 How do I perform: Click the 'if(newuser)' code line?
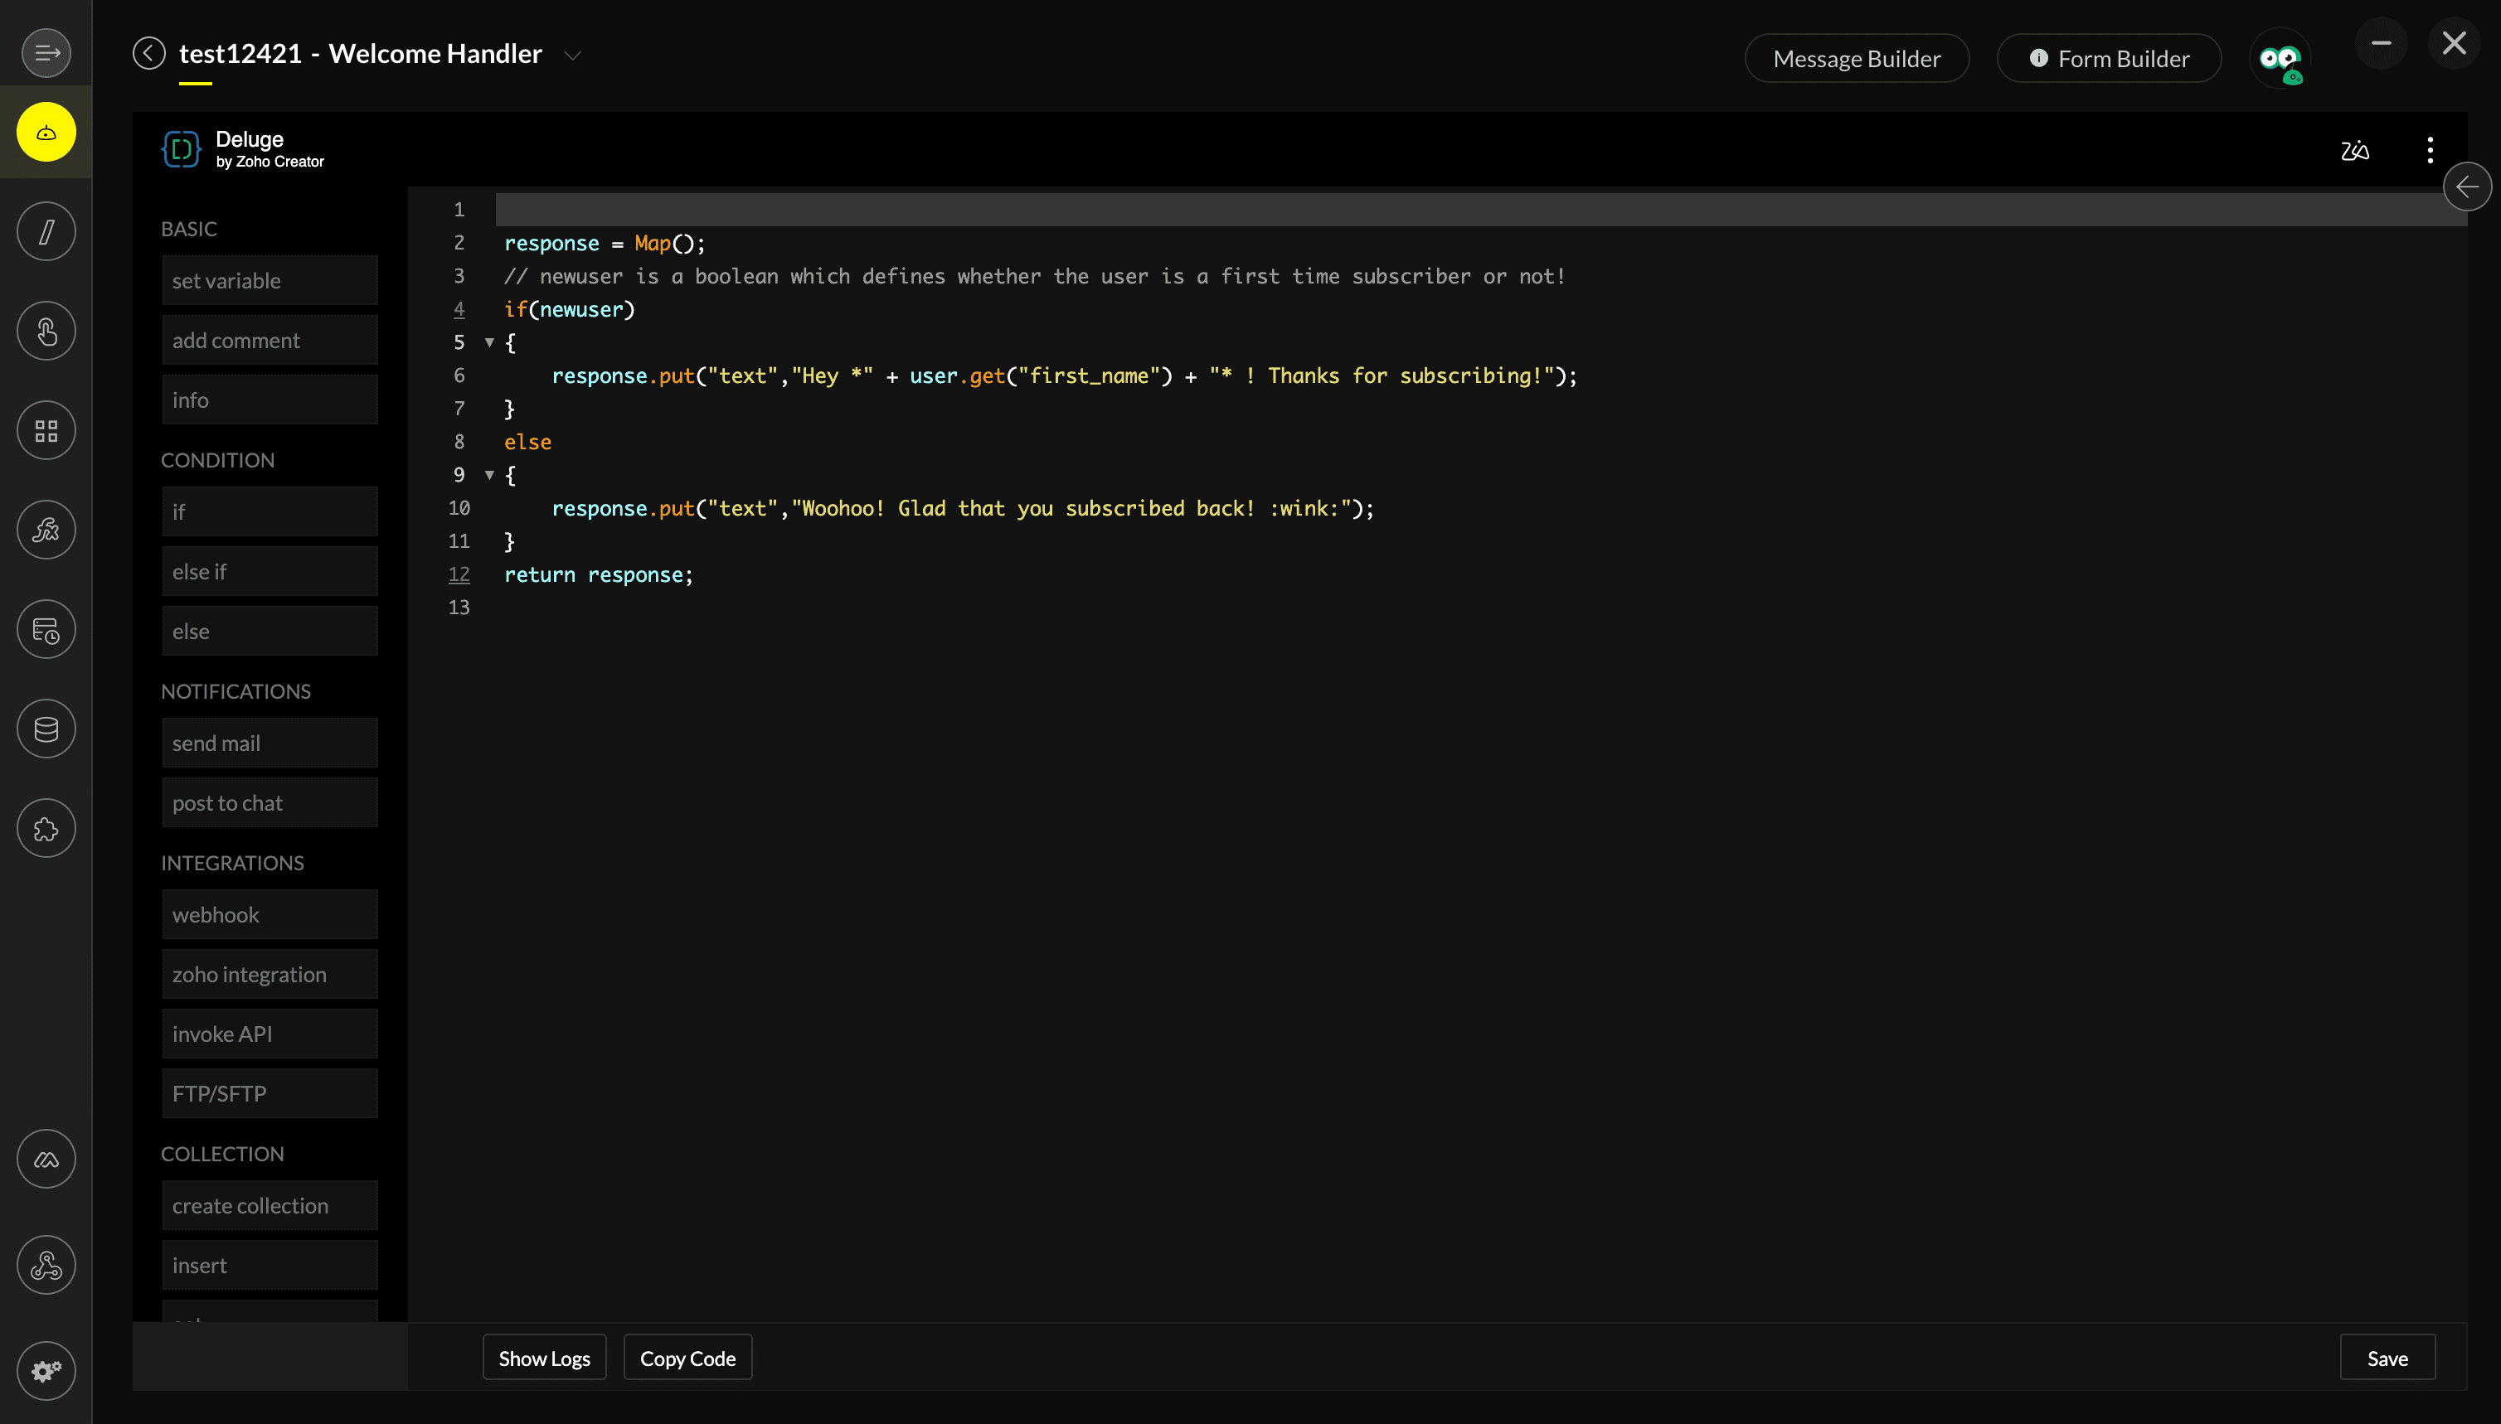[570, 310]
